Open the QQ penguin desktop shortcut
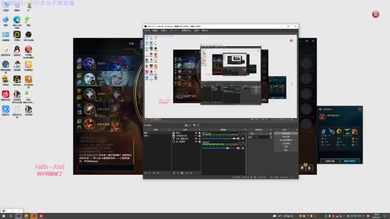 [x=17, y=51]
